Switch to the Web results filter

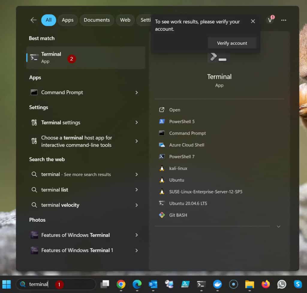click(125, 20)
